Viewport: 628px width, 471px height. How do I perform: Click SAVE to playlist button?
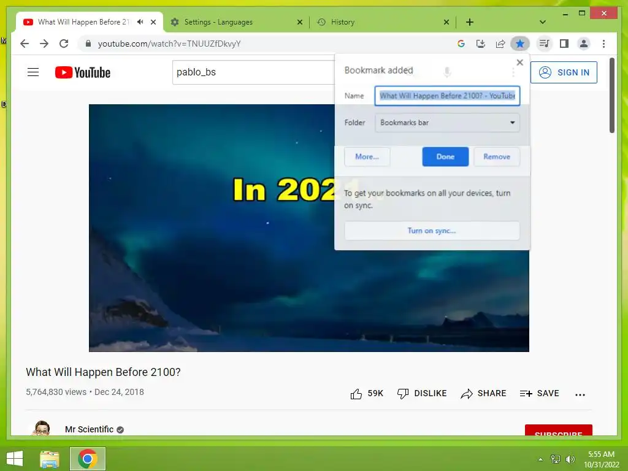tap(539, 394)
